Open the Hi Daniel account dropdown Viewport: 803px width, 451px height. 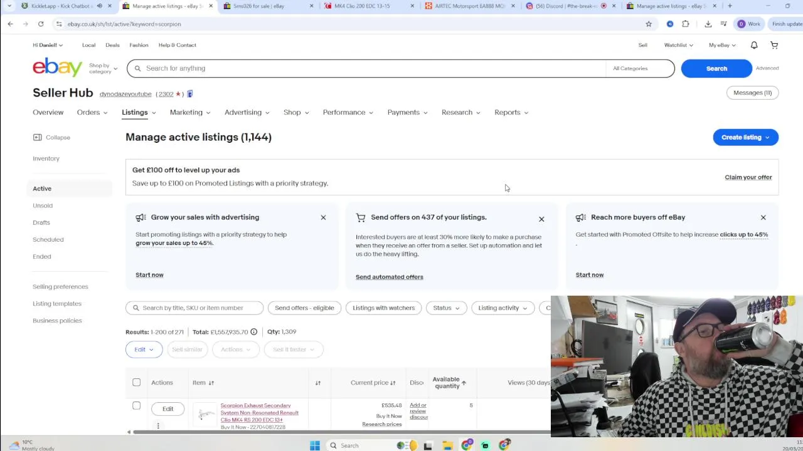pos(48,45)
